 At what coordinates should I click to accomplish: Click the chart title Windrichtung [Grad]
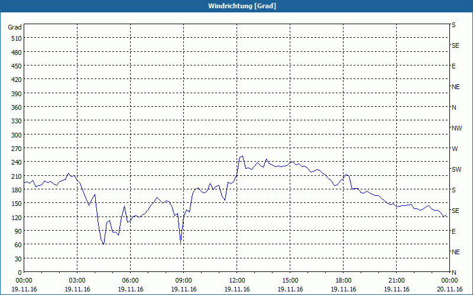pos(242,6)
